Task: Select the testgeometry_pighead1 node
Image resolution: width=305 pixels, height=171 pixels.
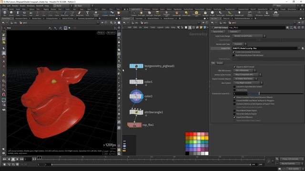Action: click(136, 66)
